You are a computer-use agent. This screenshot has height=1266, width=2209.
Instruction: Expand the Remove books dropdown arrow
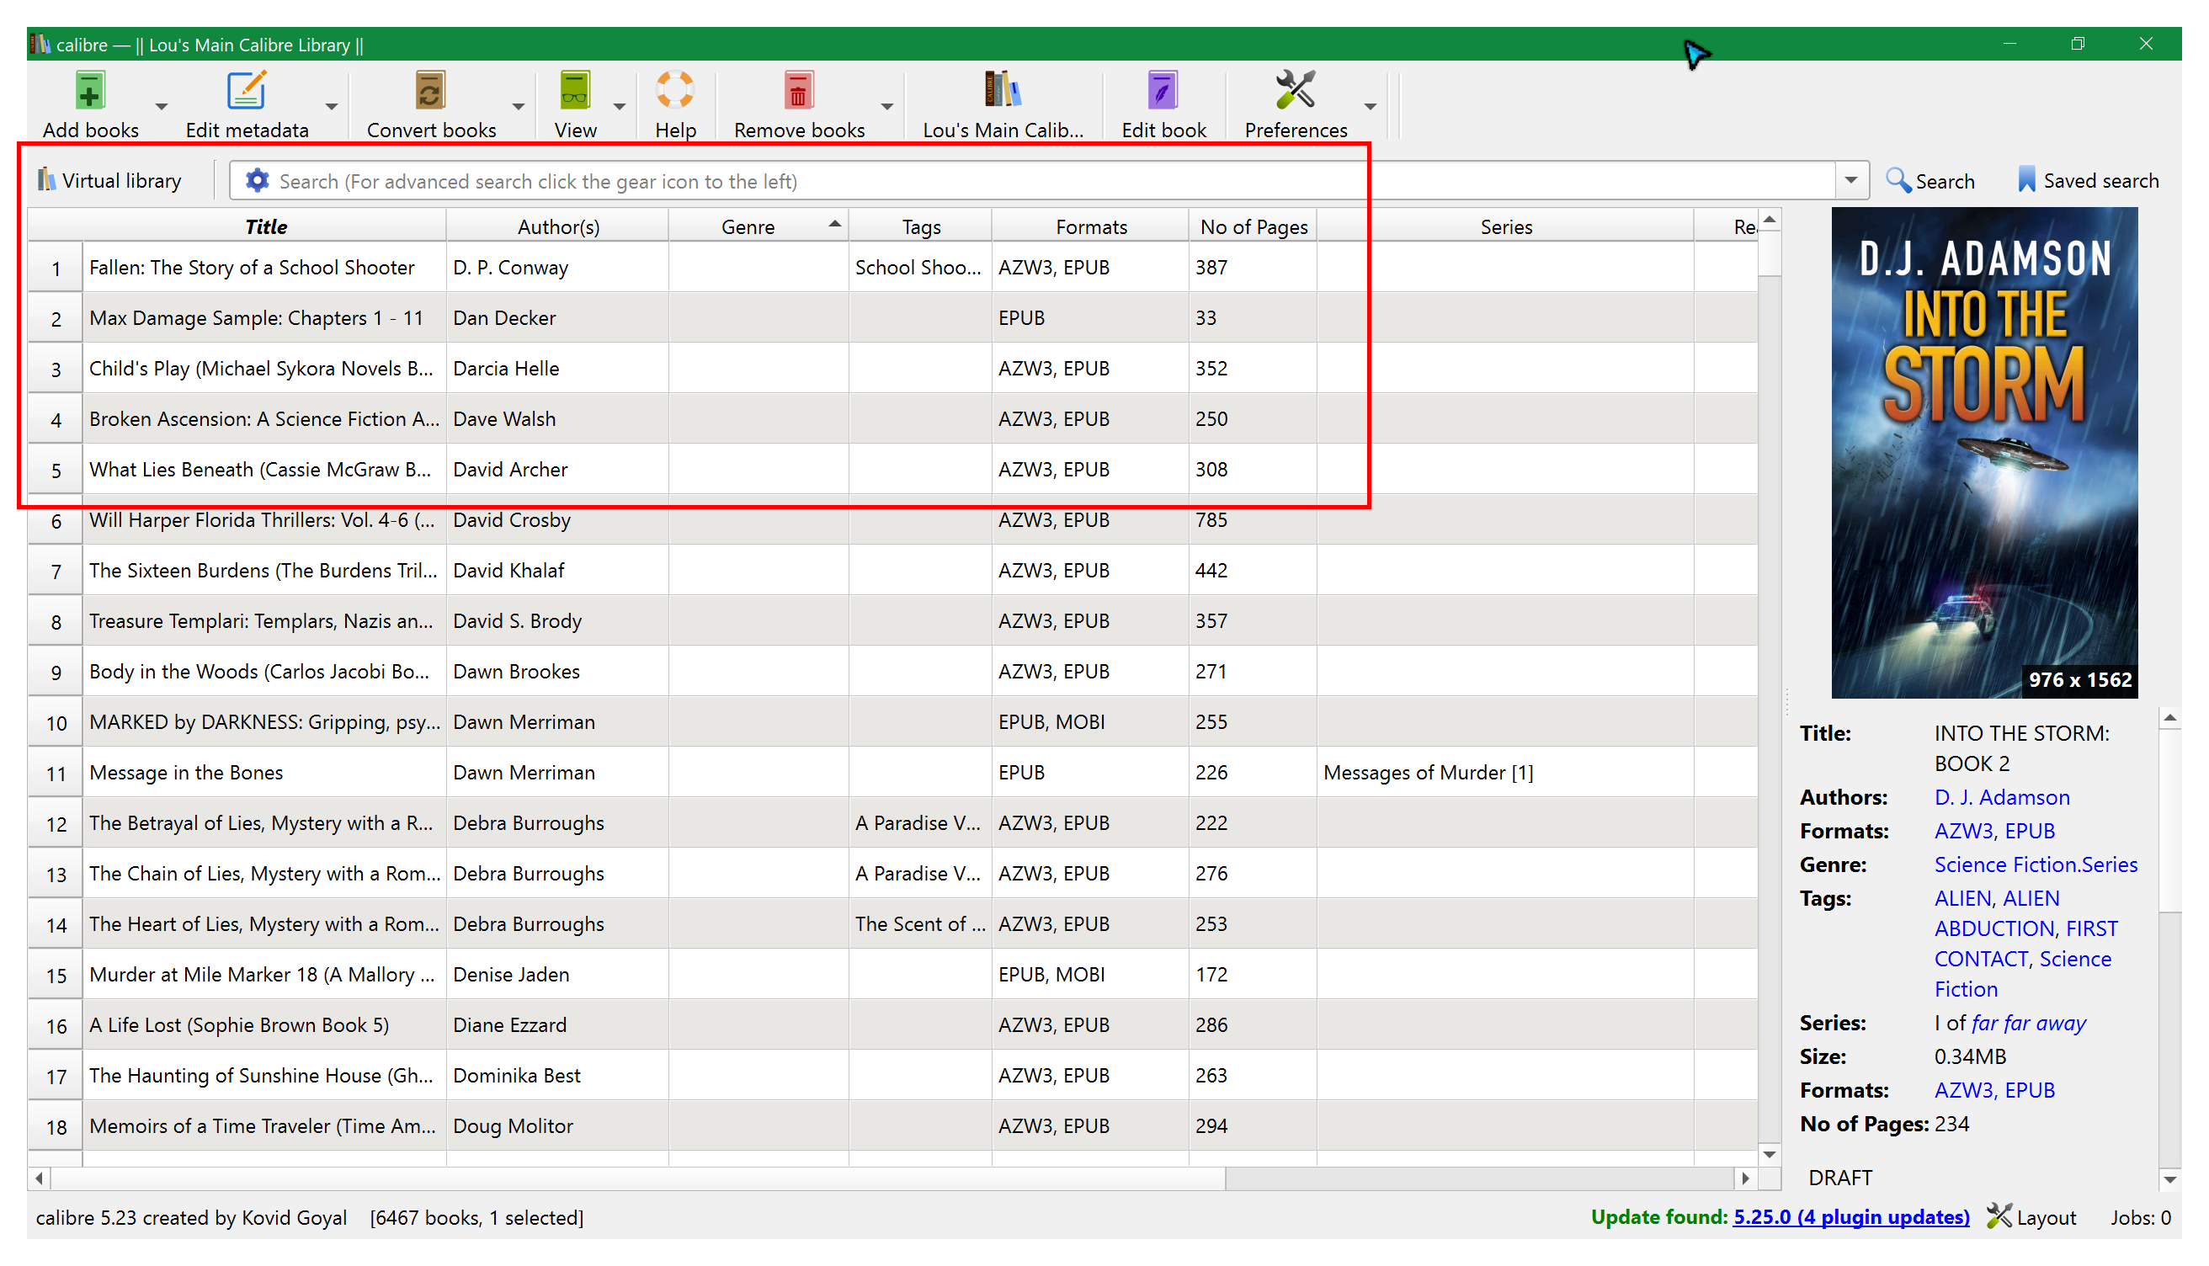coord(886,107)
